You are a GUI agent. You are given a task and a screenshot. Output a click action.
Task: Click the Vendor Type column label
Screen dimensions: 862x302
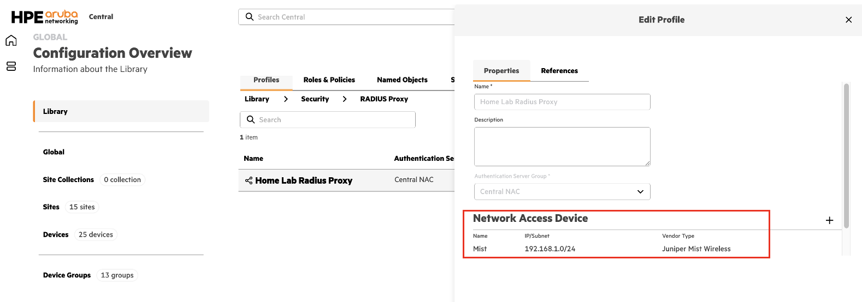(678, 236)
